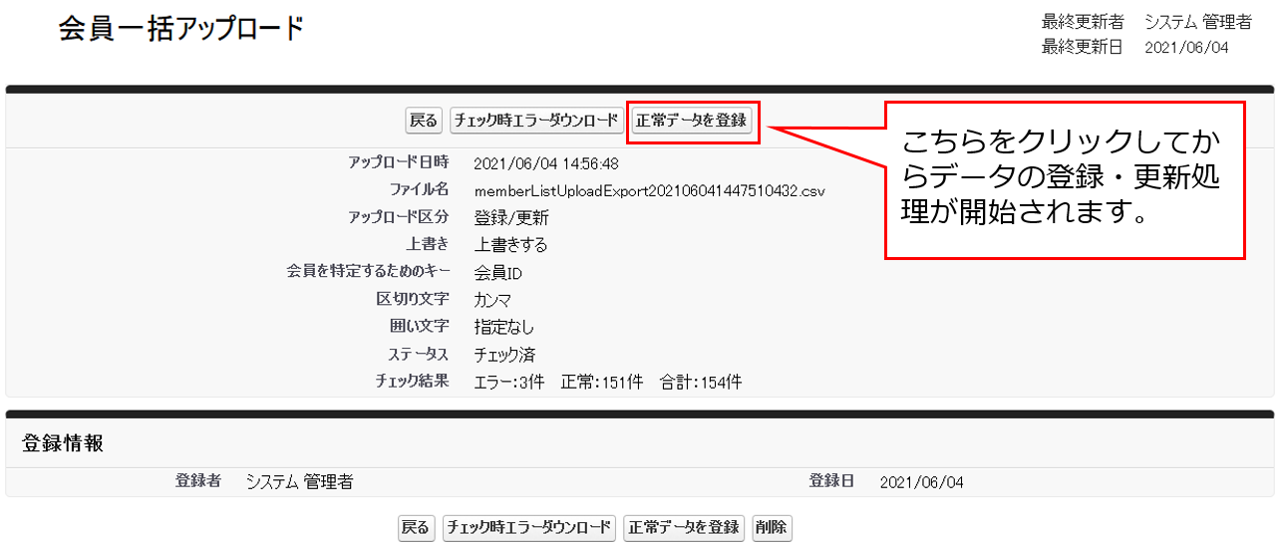Click the チェック結果 error count text
Image resolution: width=1281 pixels, height=545 pixels.
tap(509, 382)
